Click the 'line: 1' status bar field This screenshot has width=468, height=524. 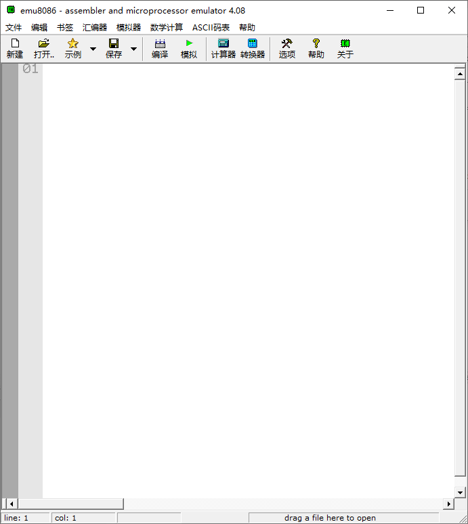tap(26, 518)
